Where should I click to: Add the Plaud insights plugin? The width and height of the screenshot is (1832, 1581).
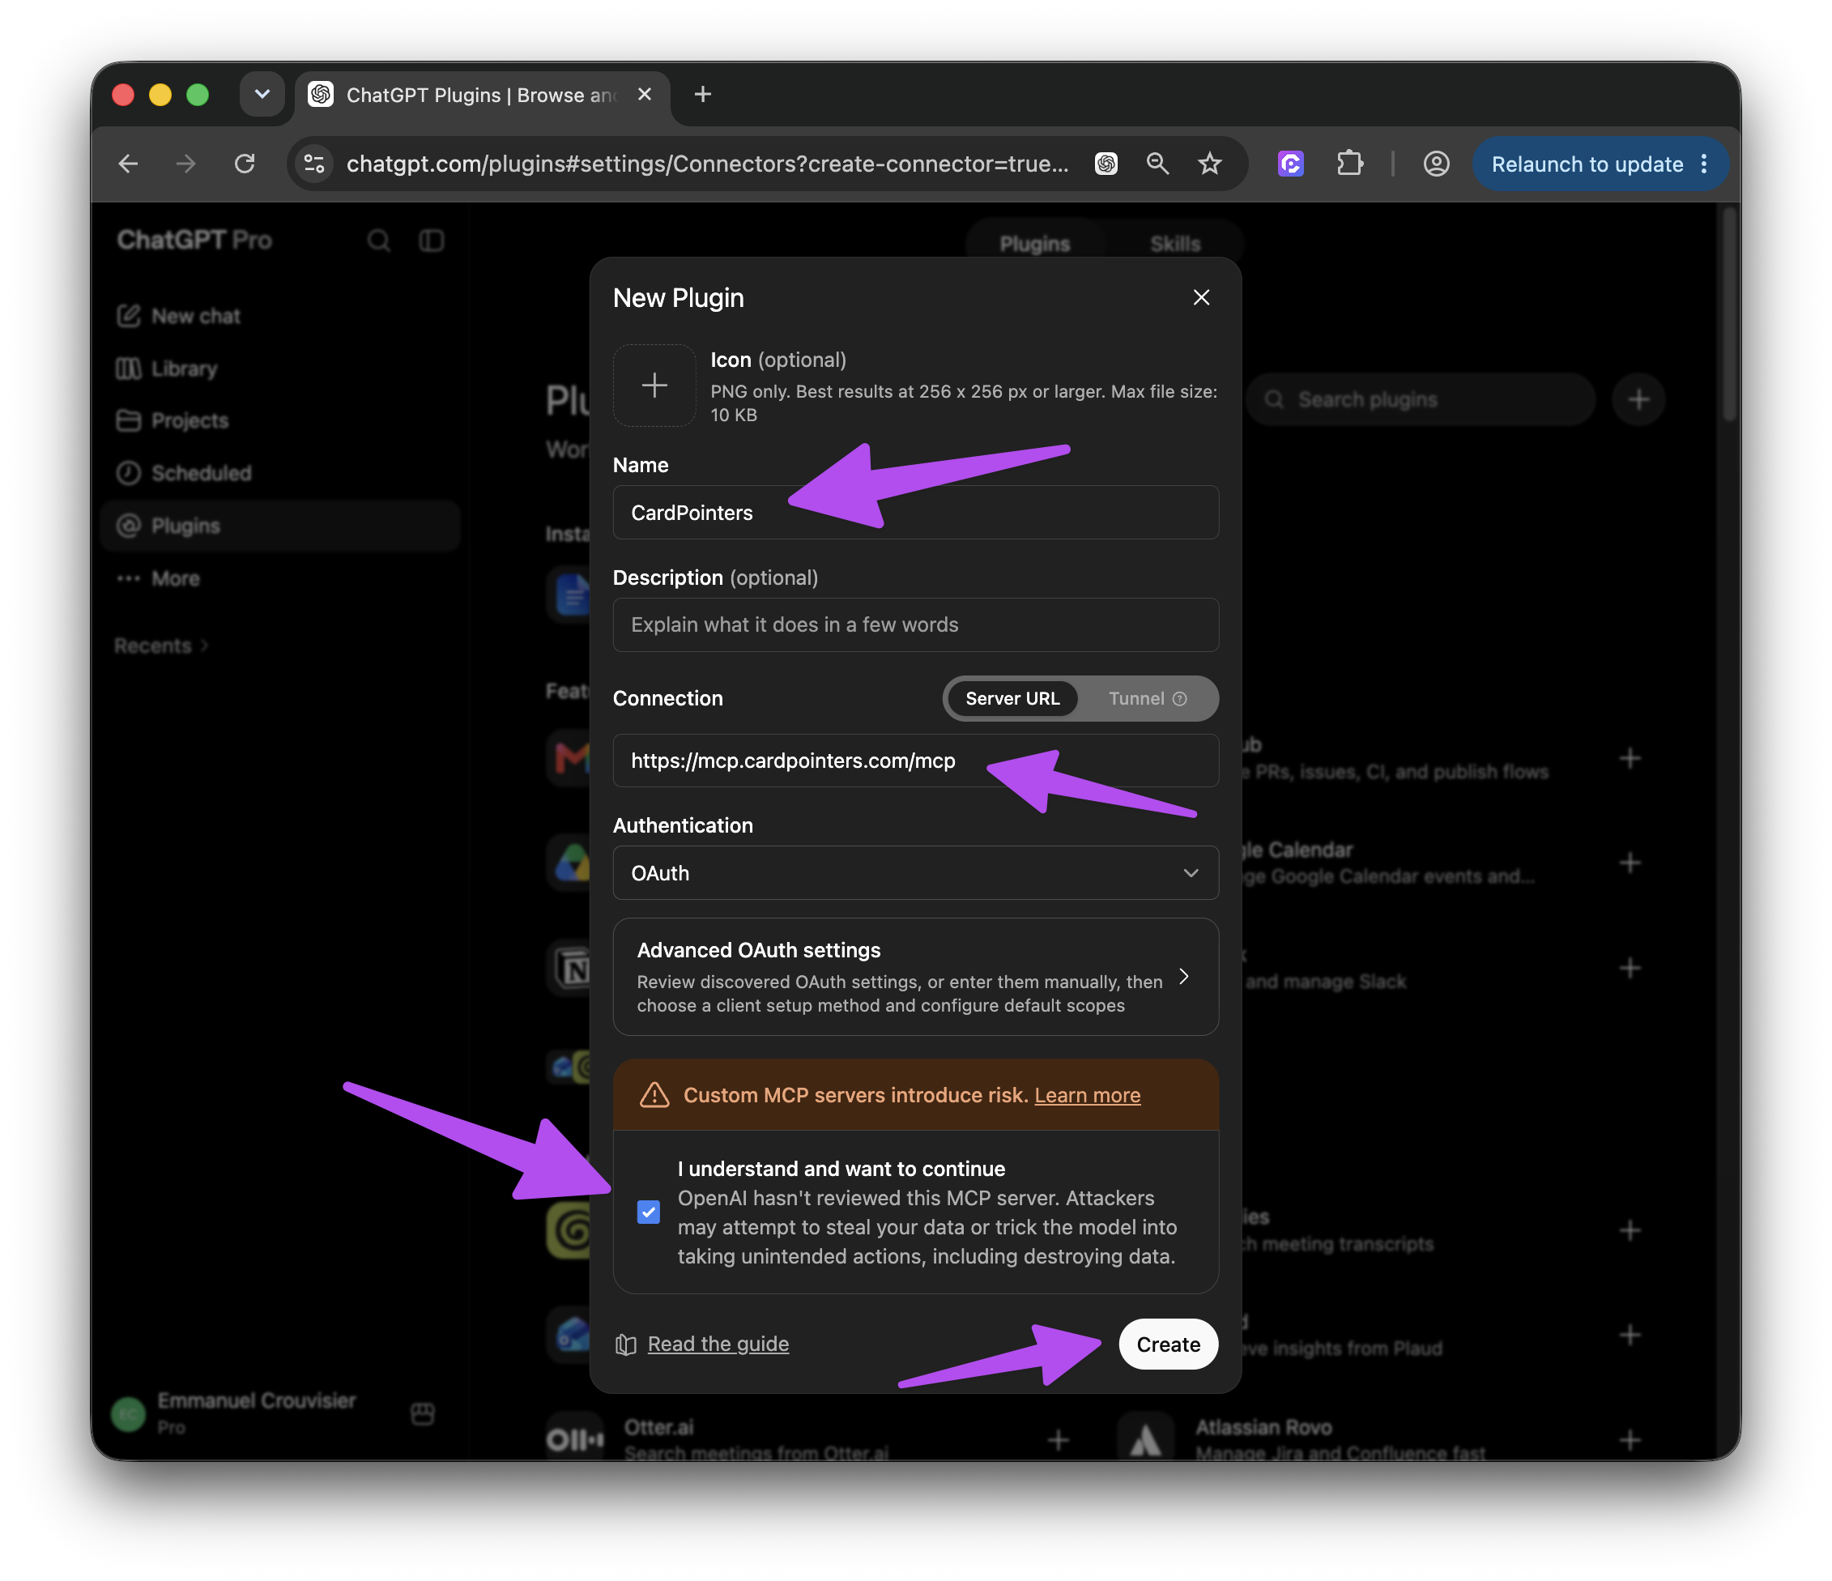[1630, 1334]
